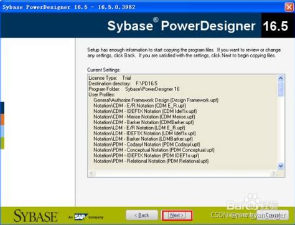Click the Current Settings label
The image size is (295, 225).
click(104, 70)
